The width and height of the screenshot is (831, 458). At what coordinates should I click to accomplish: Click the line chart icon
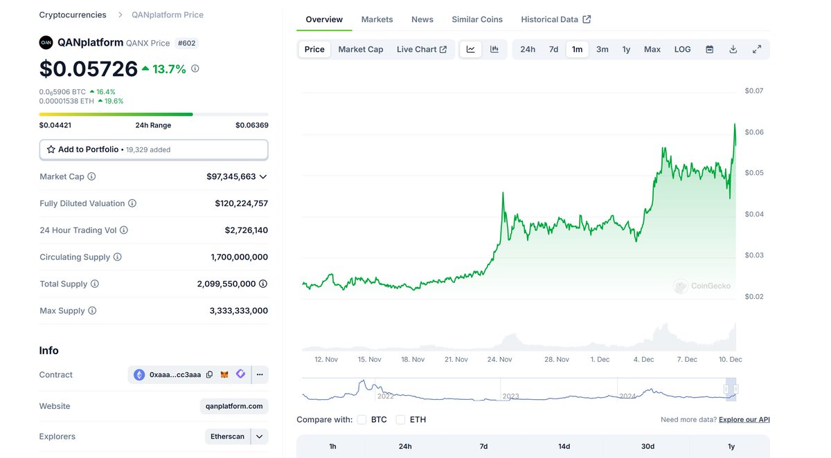471,49
